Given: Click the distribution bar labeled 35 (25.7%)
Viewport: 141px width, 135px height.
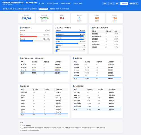Looking at the screenshot, I should pos(70,32).
